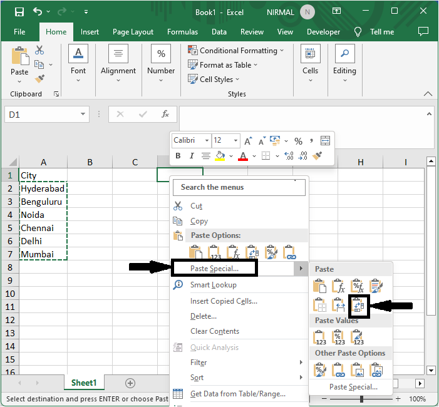
Task: Click Paste Special... at bottom of submenu
Action: 353,387
